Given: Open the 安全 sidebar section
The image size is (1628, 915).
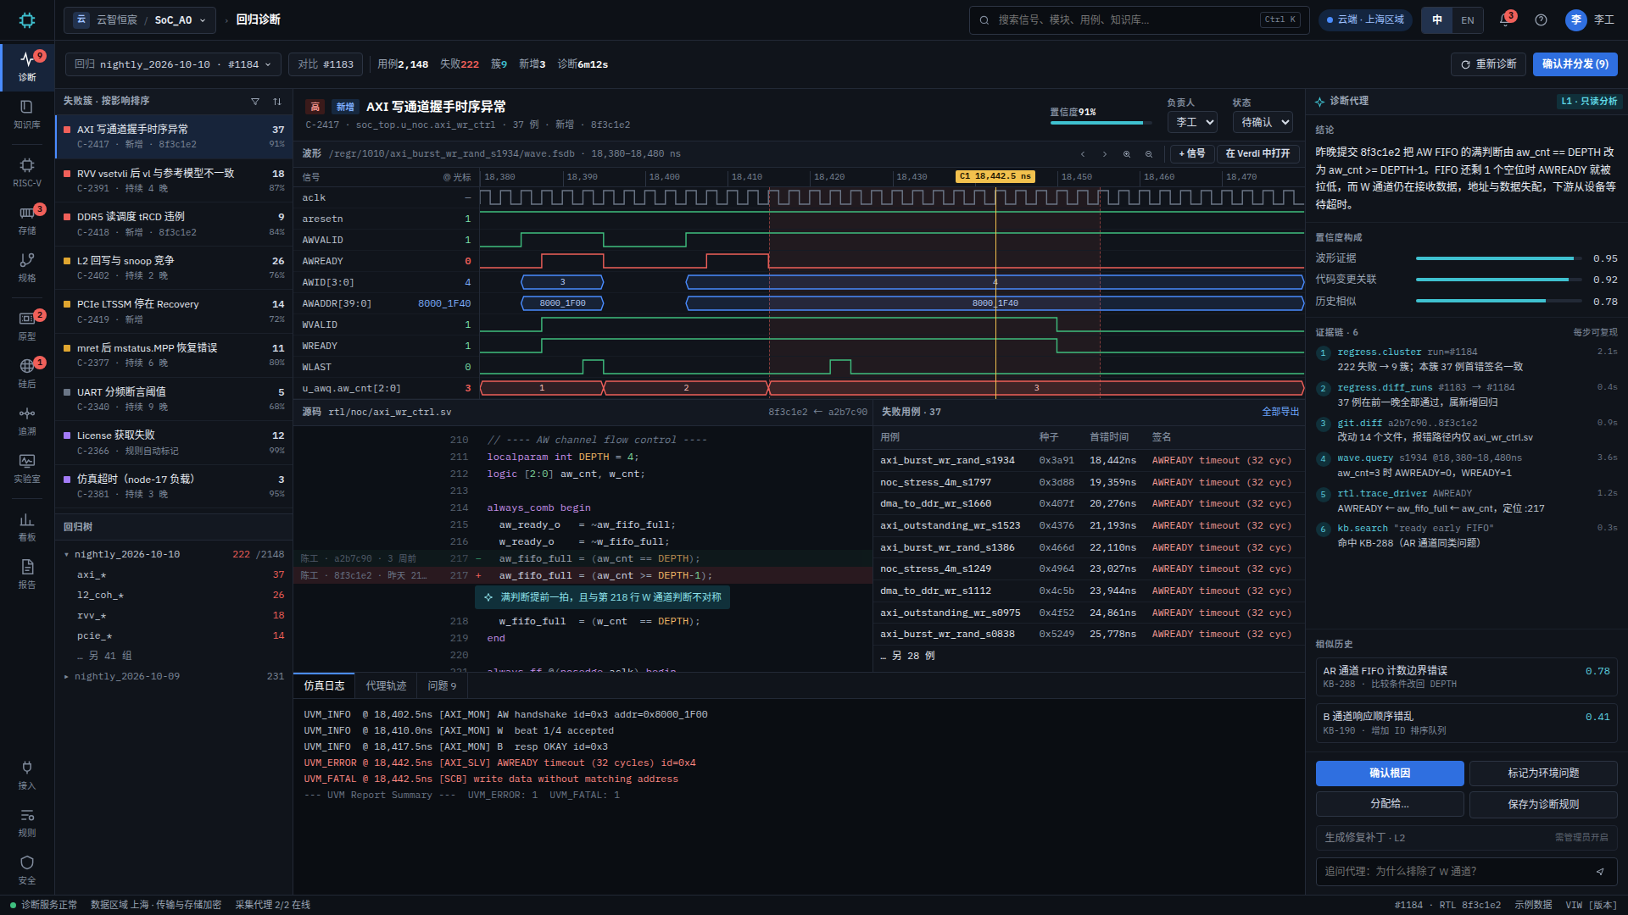Looking at the screenshot, I should click(x=27, y=869).
